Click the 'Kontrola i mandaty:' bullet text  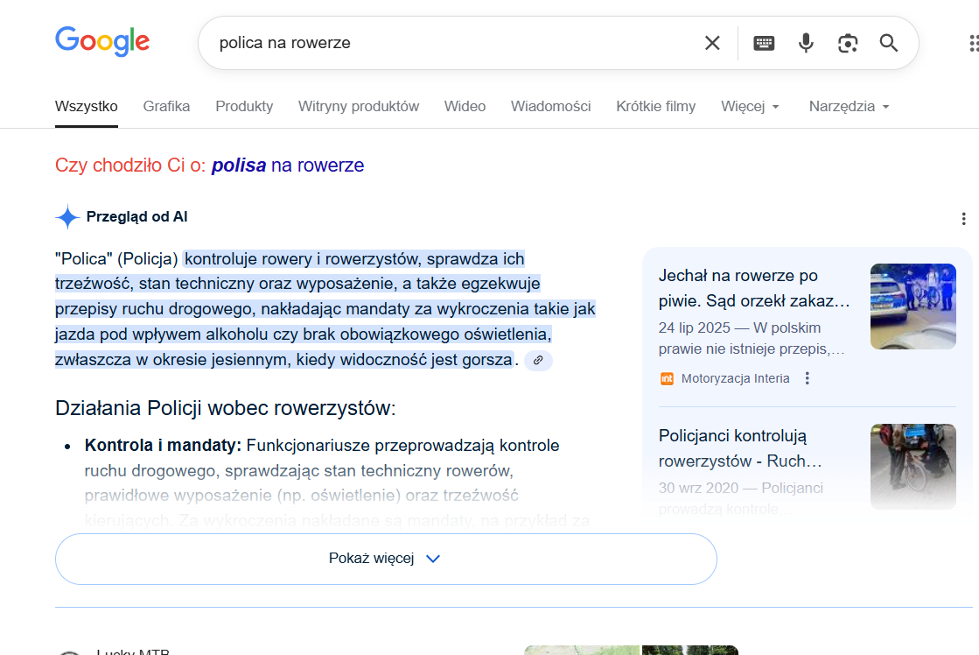pos(163,446)
